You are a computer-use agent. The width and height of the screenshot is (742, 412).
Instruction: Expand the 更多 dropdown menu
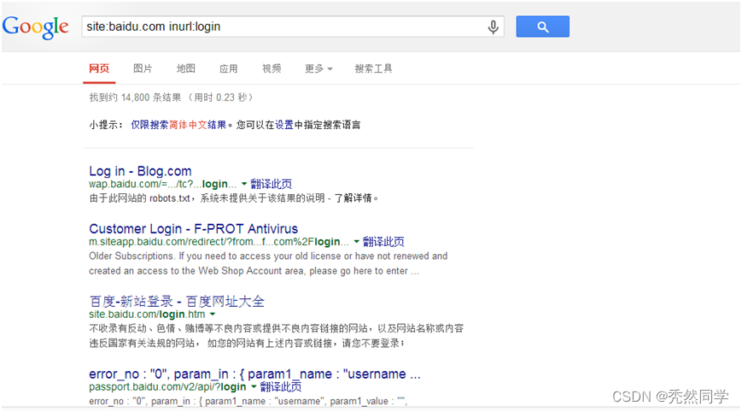pos(318,68)
